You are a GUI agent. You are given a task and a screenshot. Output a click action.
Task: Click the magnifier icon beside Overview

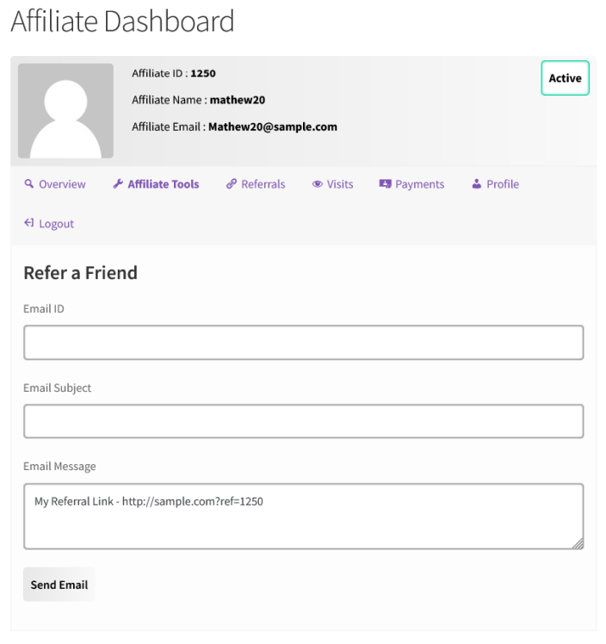(x=28, y=184)
